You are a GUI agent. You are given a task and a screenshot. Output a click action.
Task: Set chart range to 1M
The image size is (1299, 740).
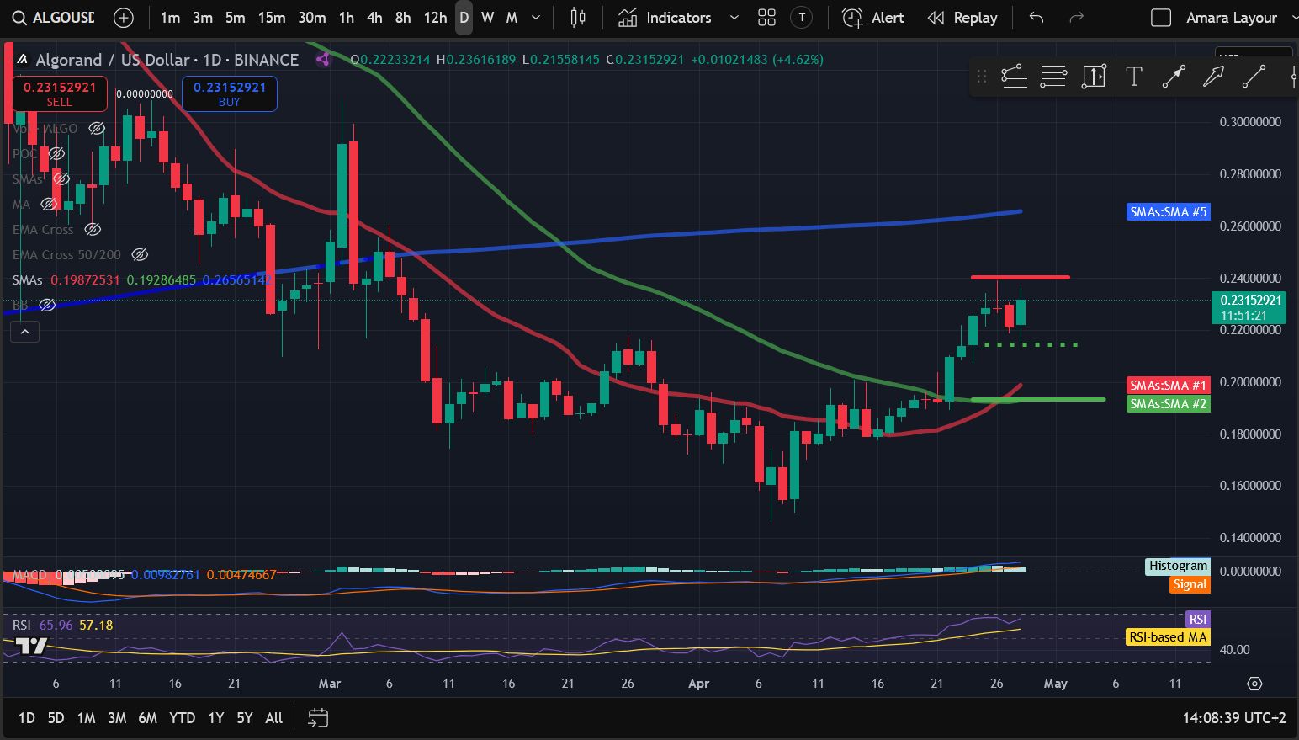tap(86, 718)
